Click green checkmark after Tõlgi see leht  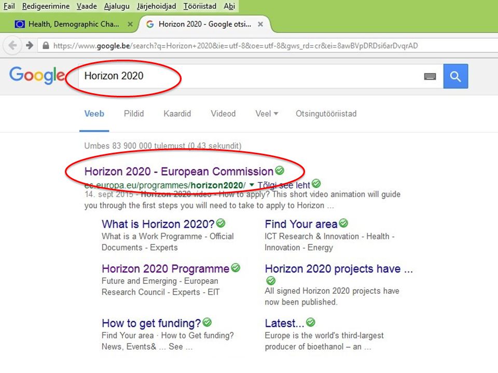point(316,183)
